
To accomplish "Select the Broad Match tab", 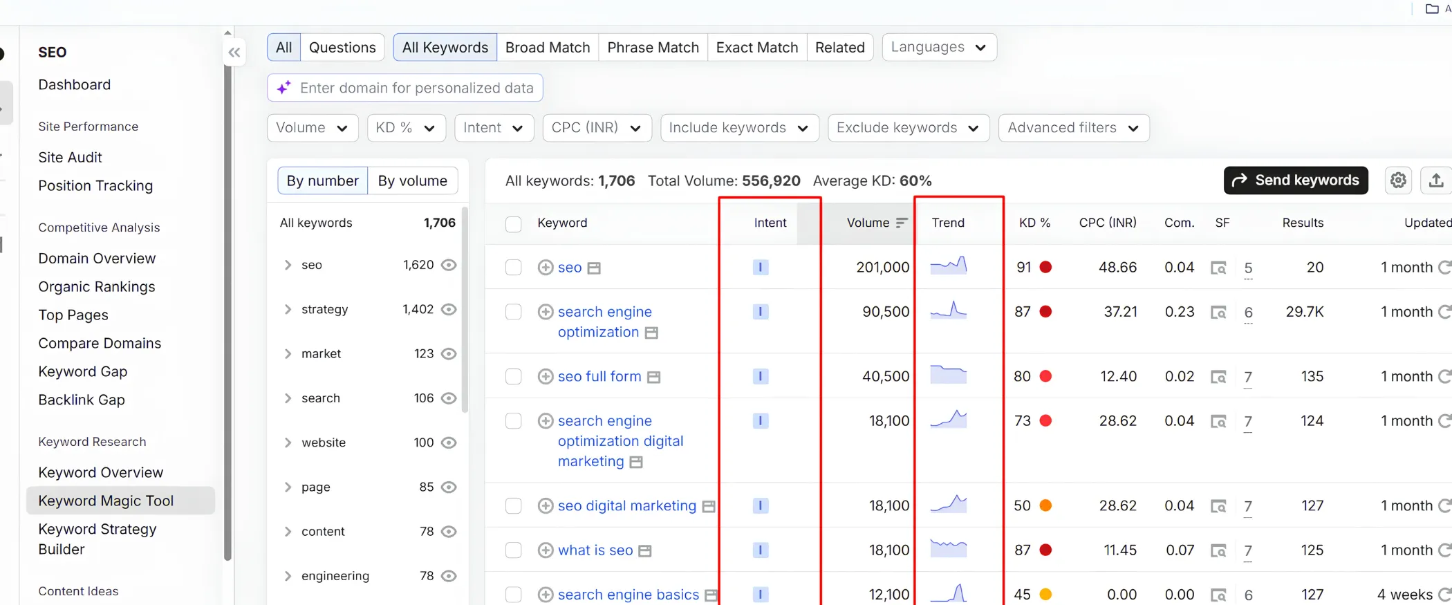I will (548, 47).
